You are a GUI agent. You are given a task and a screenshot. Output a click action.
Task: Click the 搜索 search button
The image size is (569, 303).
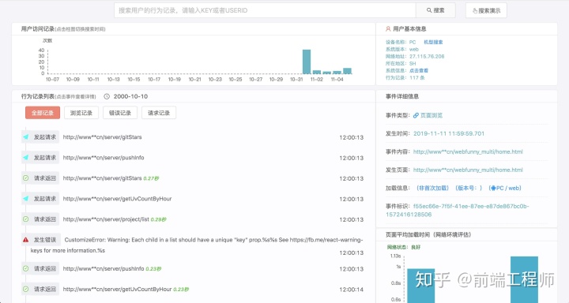[x=435, y=10]
